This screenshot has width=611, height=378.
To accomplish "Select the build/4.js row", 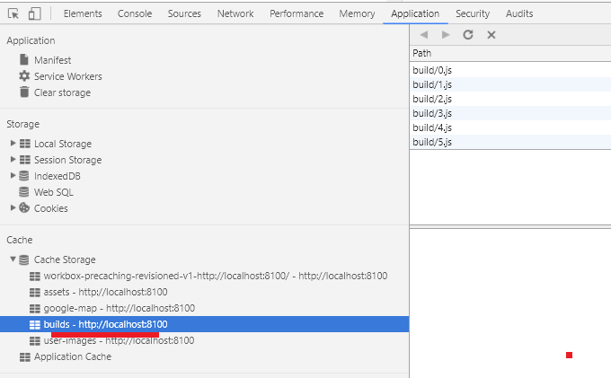I will click(510, 127).
